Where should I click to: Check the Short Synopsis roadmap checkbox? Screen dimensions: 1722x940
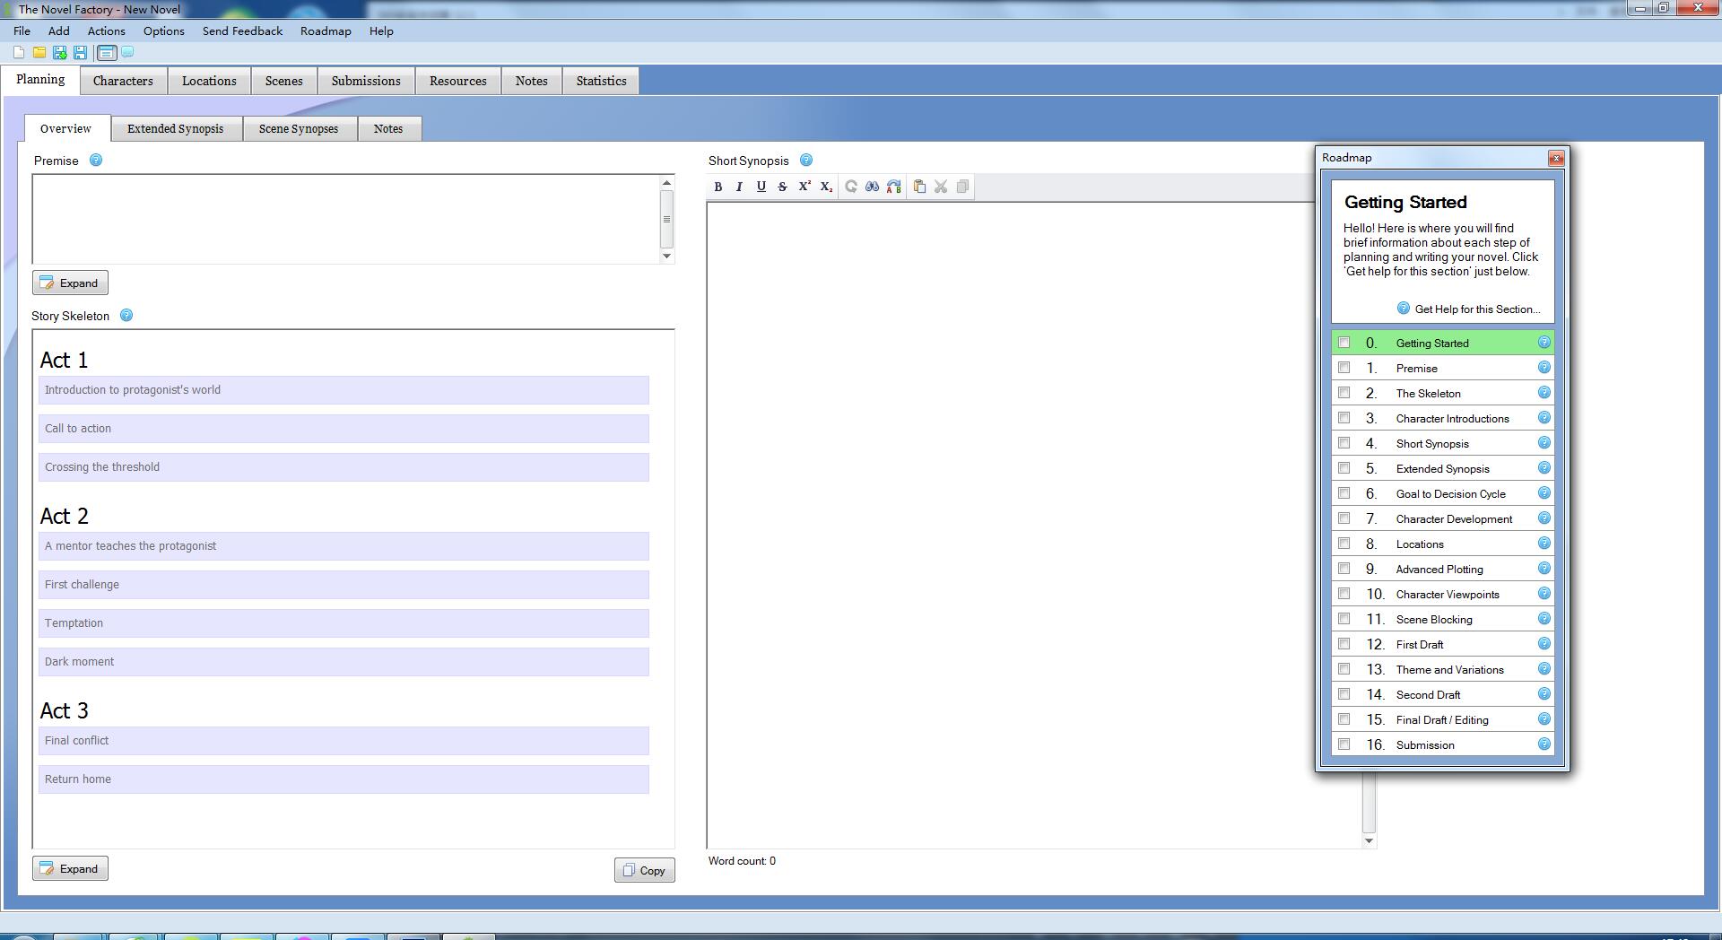(x=1344, y=443)
